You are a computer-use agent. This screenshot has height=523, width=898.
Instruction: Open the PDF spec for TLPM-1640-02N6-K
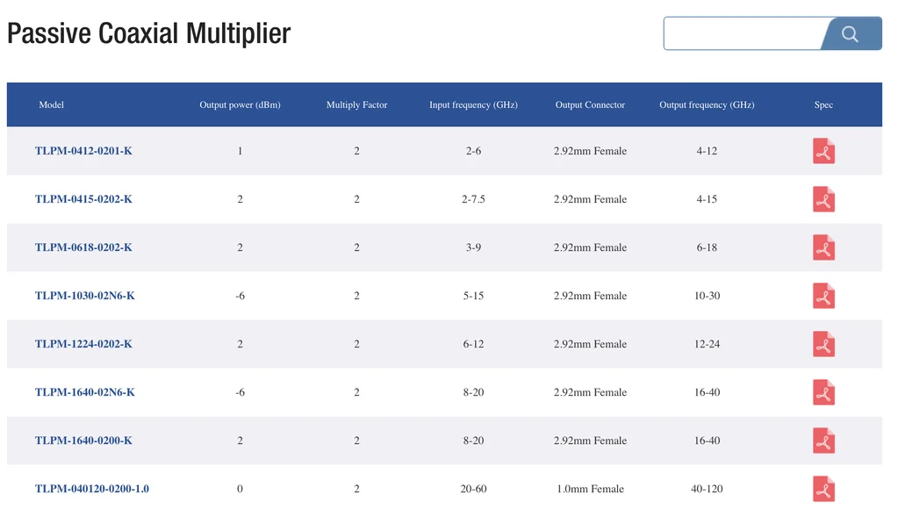pos(823,392)
